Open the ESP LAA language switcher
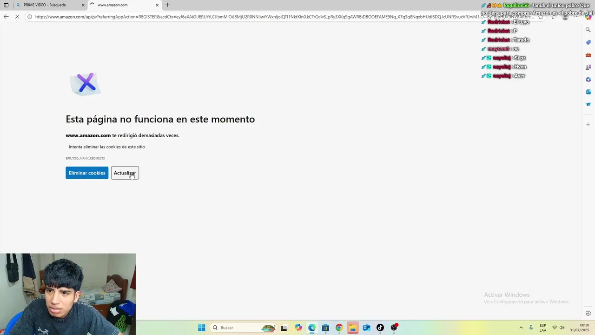The height and width of the screenshot is (335, 595). [543, 328]
